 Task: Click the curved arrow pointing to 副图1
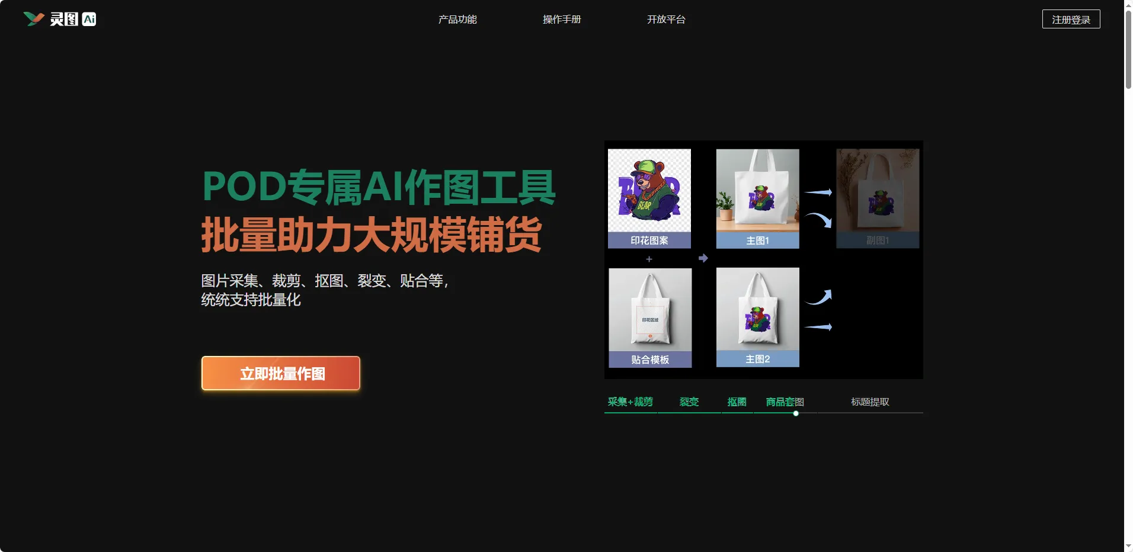point(819,219)
